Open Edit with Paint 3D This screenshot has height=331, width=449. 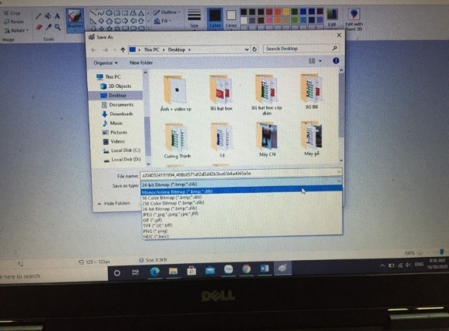(354, 19)
